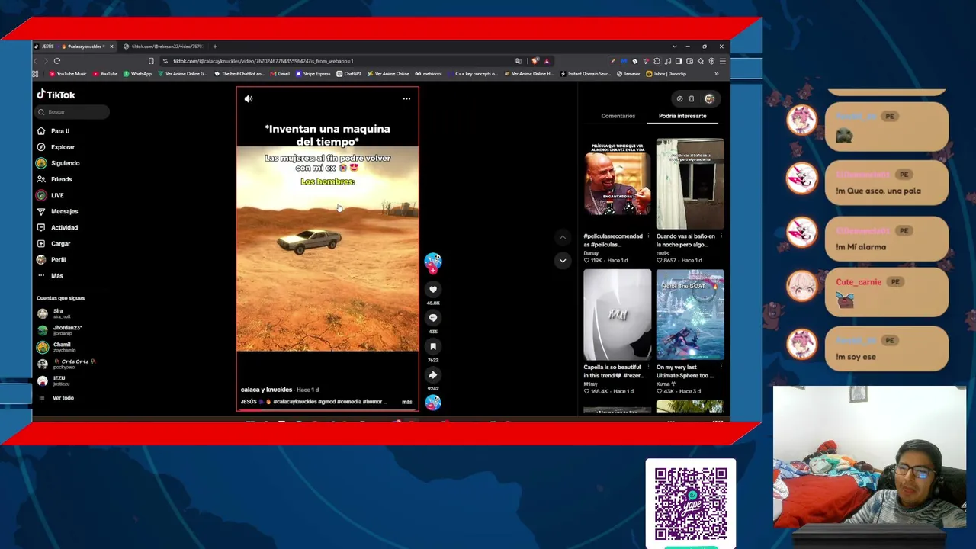
Task: Open the Para ti feed
Action: [x=53, y=131]
